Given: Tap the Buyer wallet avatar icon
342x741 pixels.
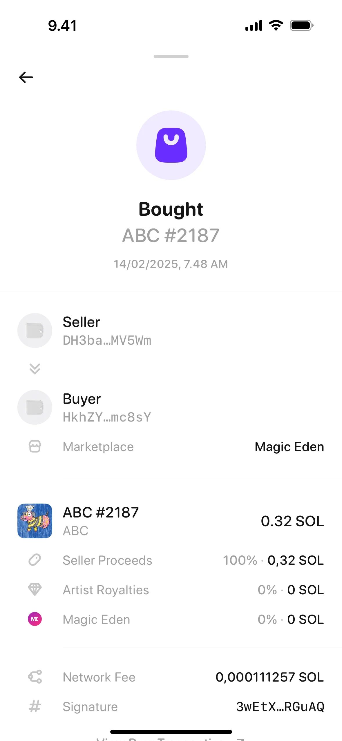Looking at the screenshot, I should pyautogui.click(x=35, y=407).
